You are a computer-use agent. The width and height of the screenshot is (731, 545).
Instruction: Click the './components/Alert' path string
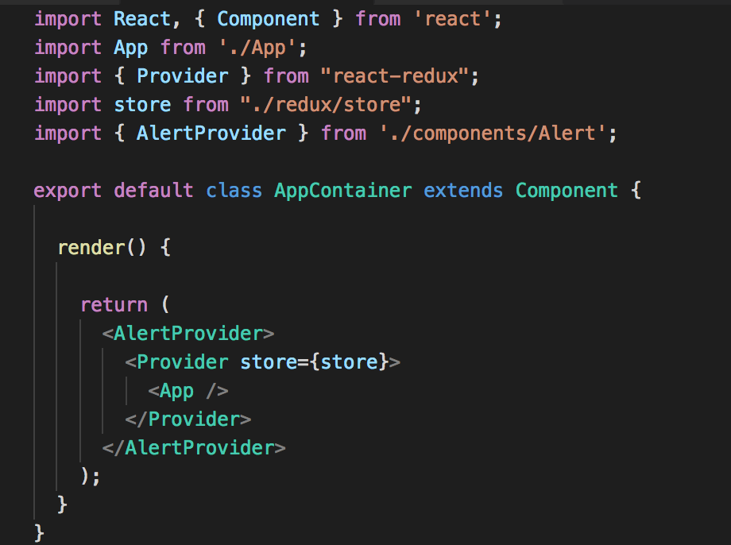[x=498, y=133]
